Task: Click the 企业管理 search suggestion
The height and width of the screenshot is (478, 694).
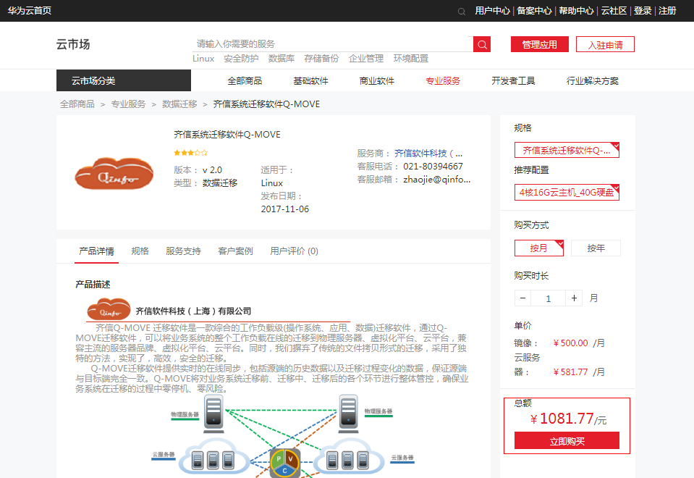Action: 366,59
